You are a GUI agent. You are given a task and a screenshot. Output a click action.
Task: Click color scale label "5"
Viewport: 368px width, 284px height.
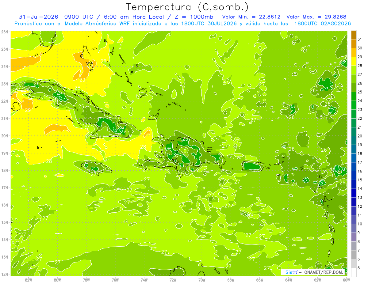click(359, 268)
